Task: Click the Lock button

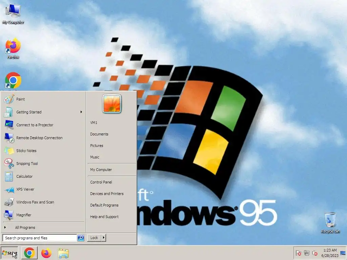Action: [x=94, y=238]
